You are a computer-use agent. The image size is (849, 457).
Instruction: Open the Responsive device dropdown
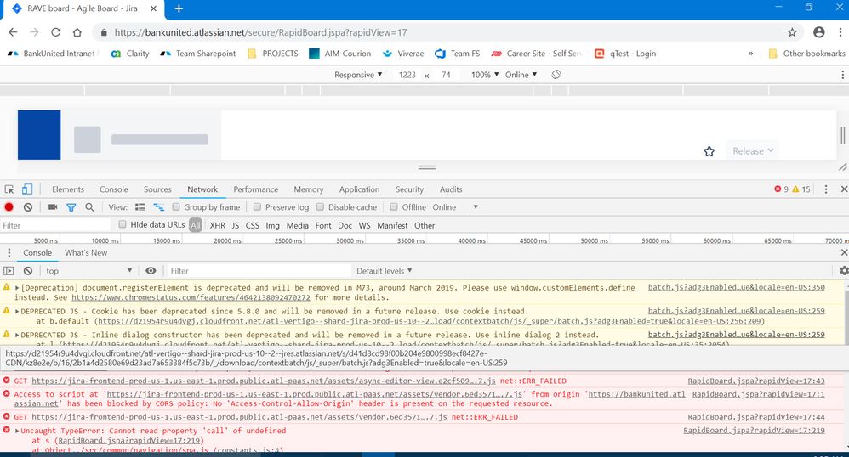[x=358, y=75]
